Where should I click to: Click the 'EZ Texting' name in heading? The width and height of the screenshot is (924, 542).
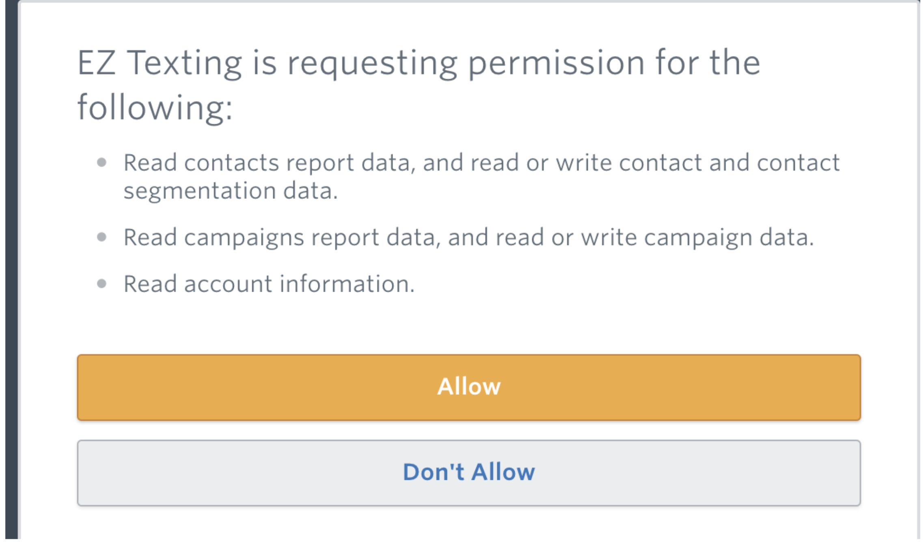[159, 63]
